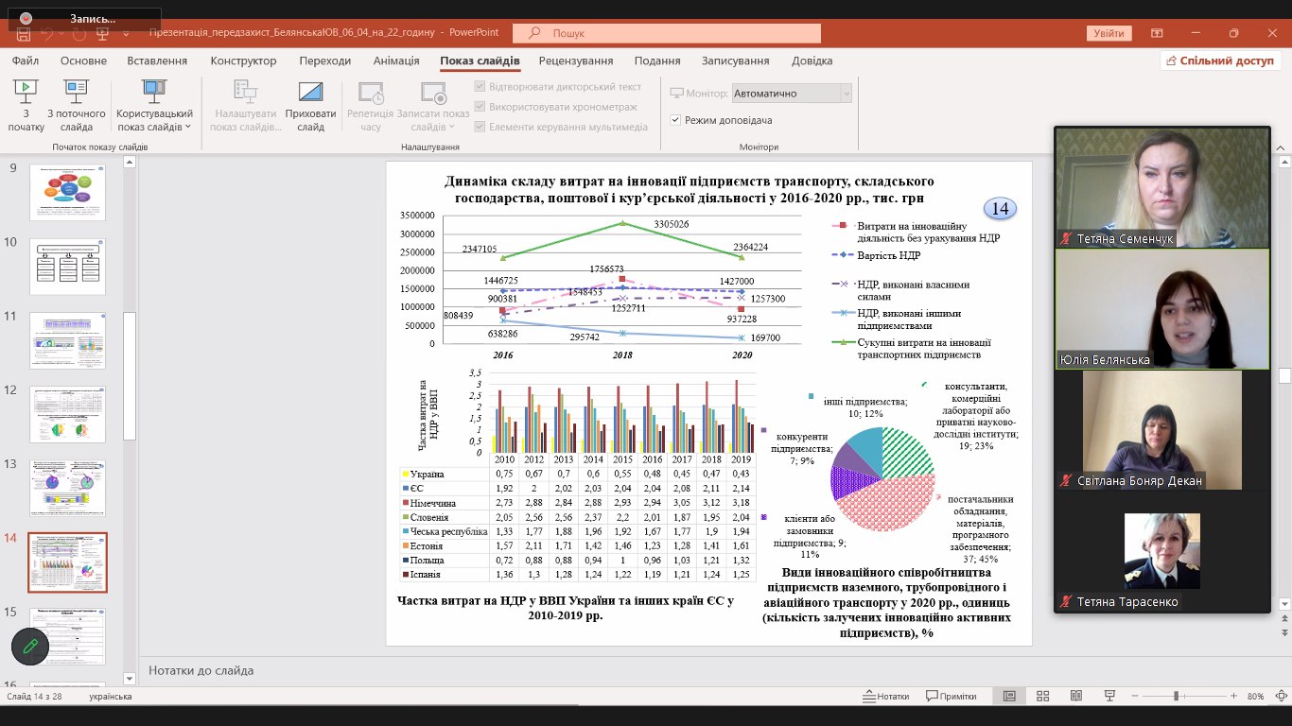The width and height of the screenshot is (1292, 726).
Task: Open the Подання ribbon tab
Action: tap(657, 60)
